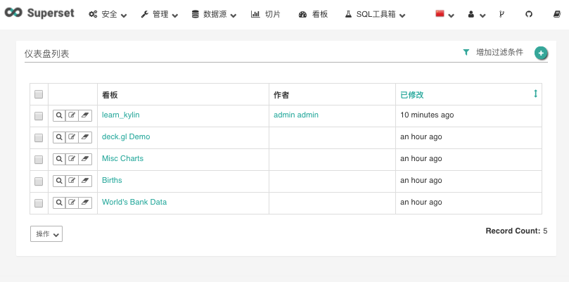The height and width of the screenshot is (282, 569).
Task: Click the funnel filter icon
Action: point(466,53)
